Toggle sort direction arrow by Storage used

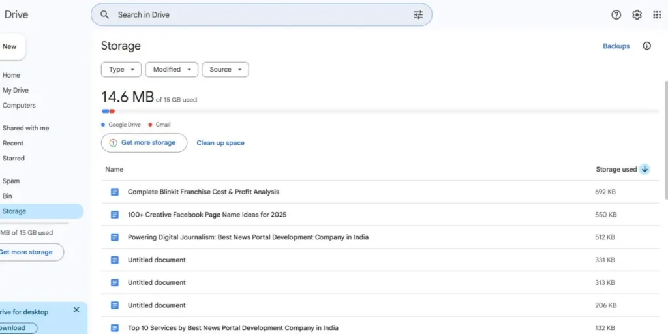(645, 169)
